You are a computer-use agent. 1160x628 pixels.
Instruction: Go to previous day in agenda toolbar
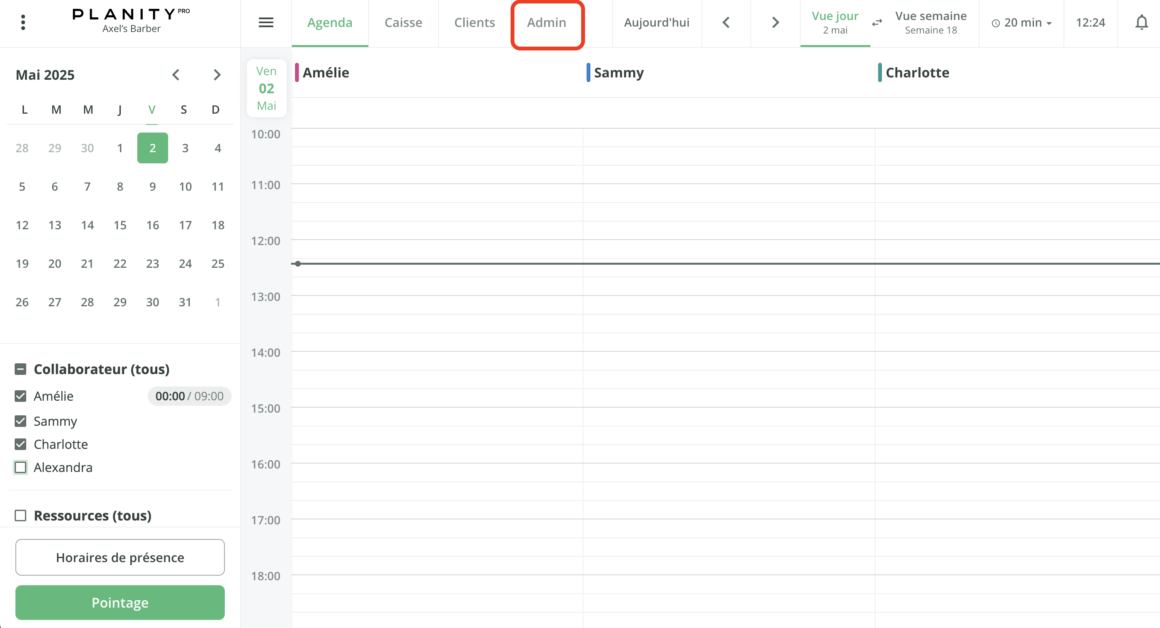[726, 22]
